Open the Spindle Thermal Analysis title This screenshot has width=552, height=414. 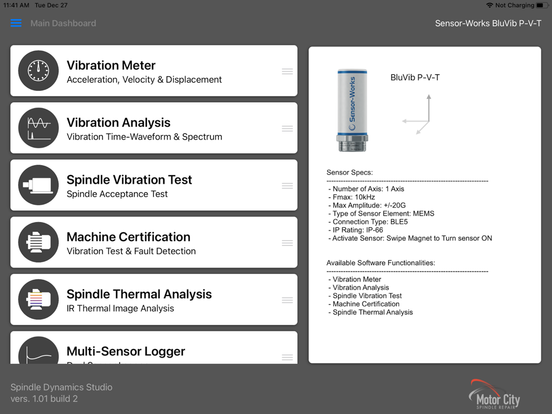coord(139,294)
